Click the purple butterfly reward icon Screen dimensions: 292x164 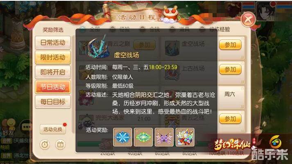pyautogui.click(x=164, y=137)
